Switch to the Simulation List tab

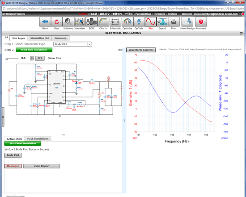[40, 38]
